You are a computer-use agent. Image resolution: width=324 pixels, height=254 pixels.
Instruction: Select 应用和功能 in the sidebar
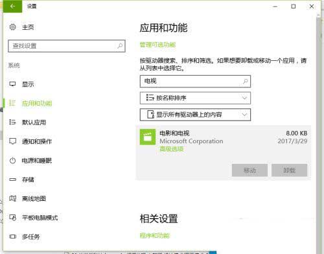[x=37, y=103]
